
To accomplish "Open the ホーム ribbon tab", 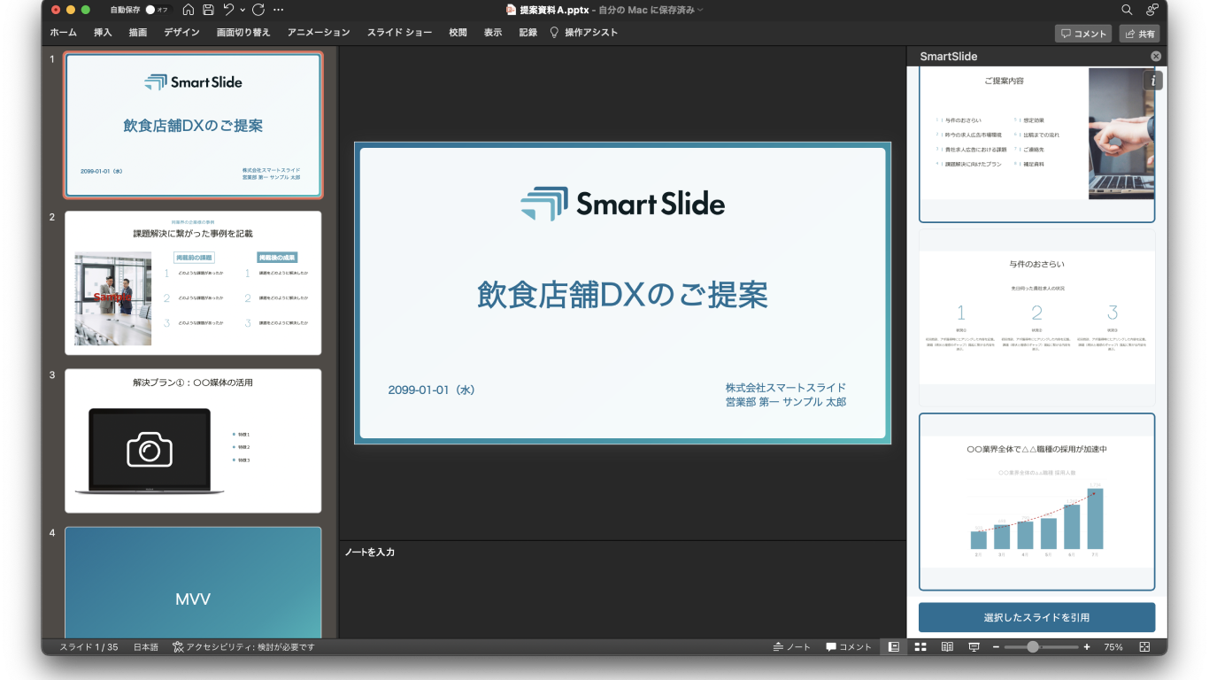I will [63, 33].
